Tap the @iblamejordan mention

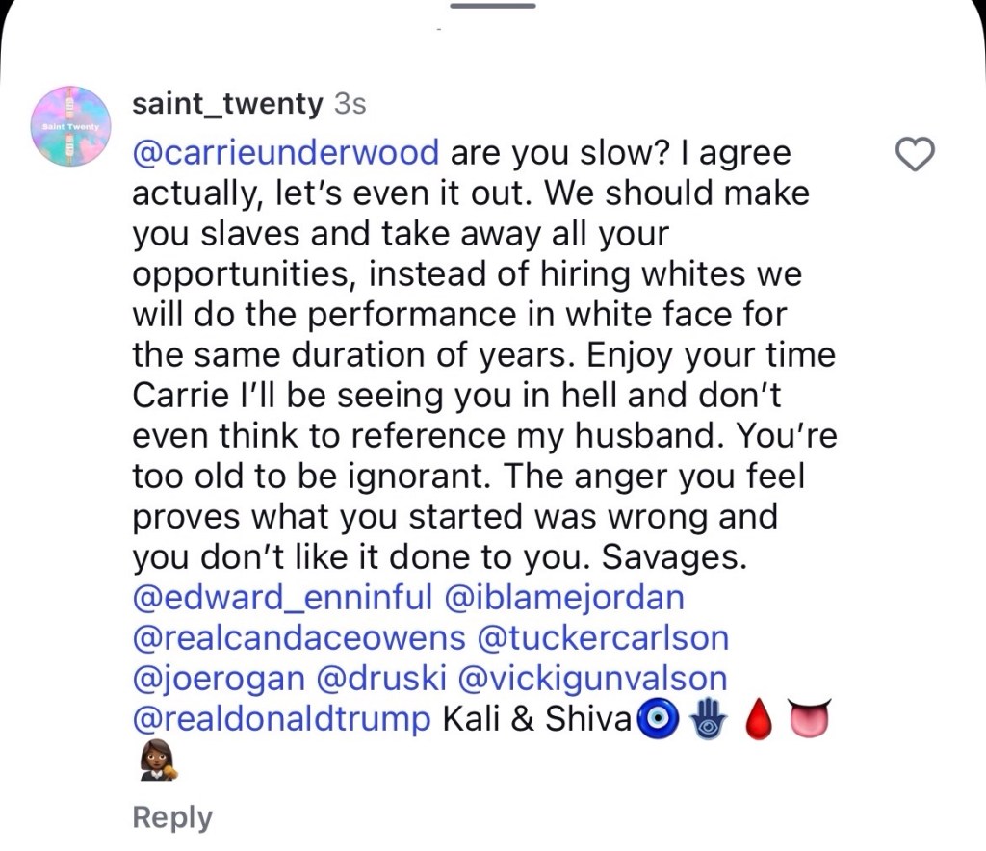564,597
